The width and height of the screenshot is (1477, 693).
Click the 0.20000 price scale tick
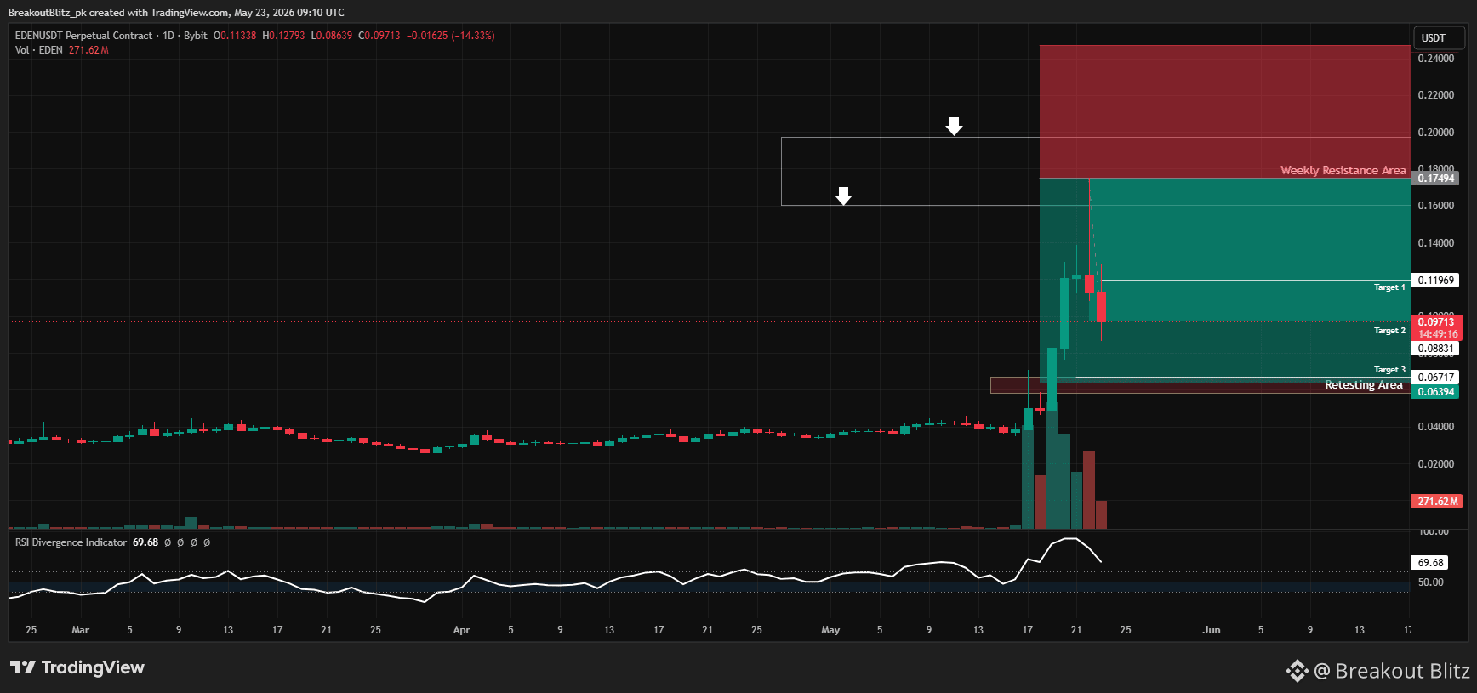coord(1436,133)
